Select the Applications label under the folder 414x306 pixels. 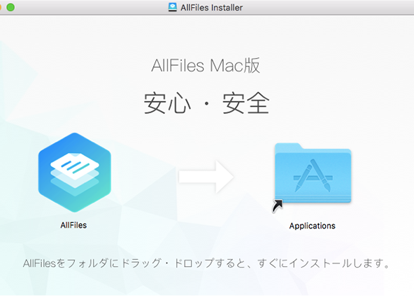click(313, 226)
